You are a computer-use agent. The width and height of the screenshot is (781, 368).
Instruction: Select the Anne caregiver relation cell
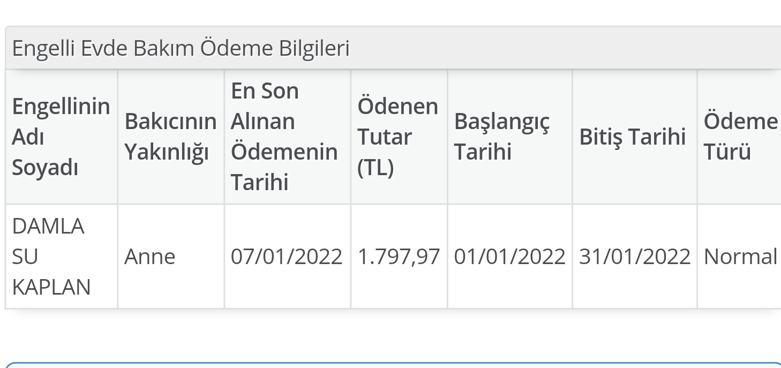tap(150, 257)
